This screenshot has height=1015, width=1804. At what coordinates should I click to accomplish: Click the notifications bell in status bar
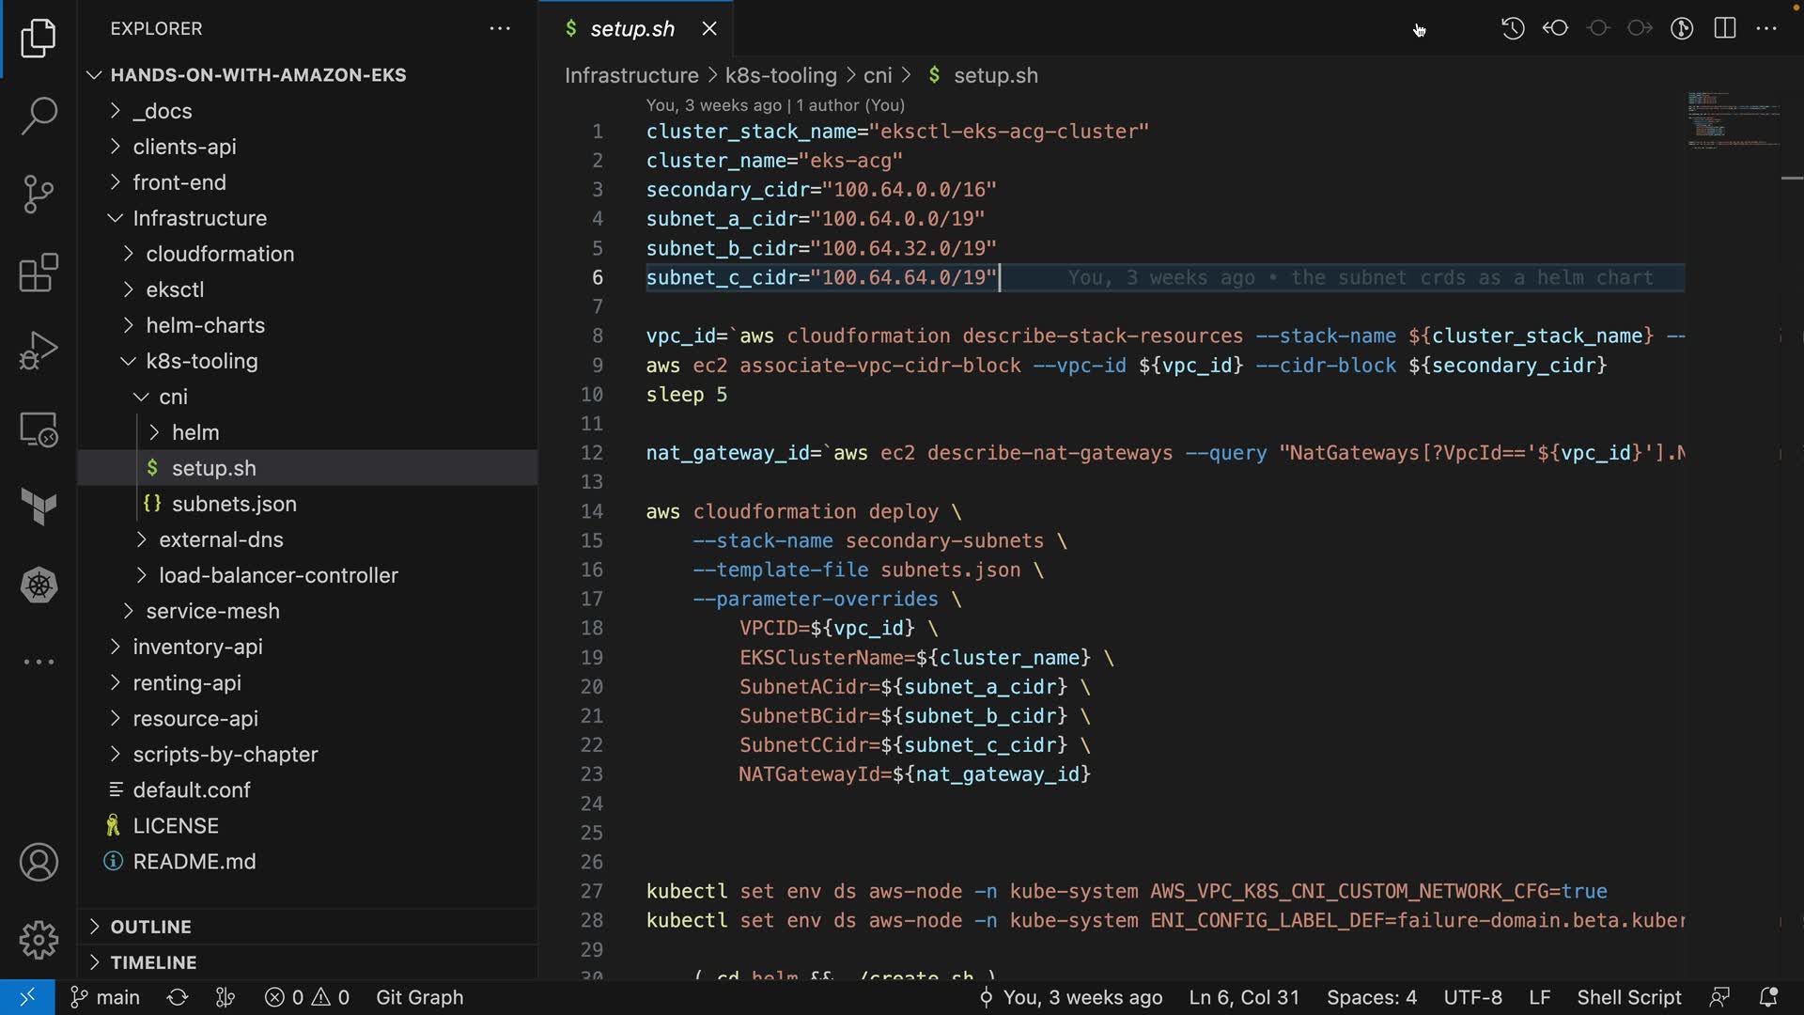pyautogui.click(x=1768, y=997)
